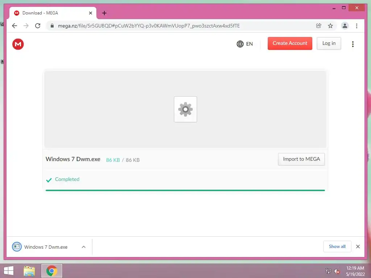This screenshot has width=371, height=278.
Task: Close the Download - MEGA tab
Action: click(90, 13)
